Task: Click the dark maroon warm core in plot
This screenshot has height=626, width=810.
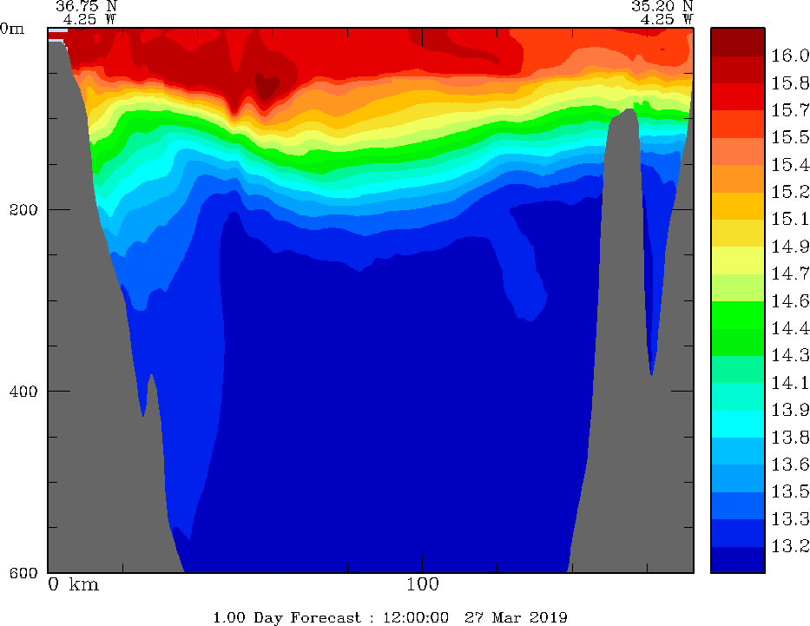Action: pos(267,86)
